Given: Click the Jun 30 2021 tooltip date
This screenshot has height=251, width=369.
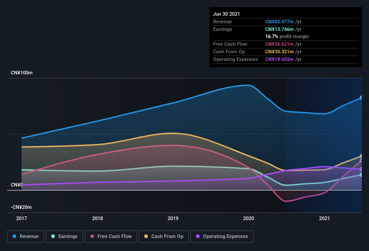Looking at the screenshot, I should click(x=227, y=14).
